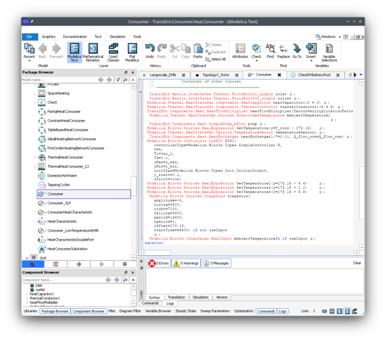
Task: Expand the ThermalHeatConsumer tree node
Action: (x=35, y=157)
